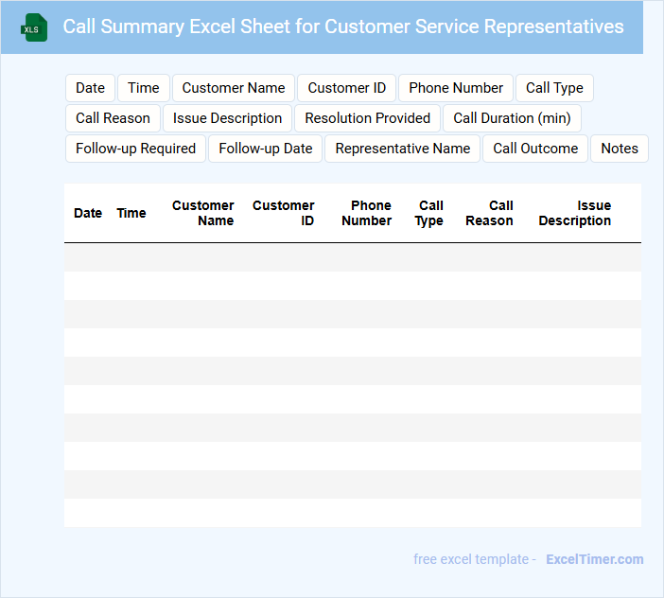The width and height of the screenshot is (664, 598).
Task: Choose the Call Duration (min) tag
Action: pos(512,118)
